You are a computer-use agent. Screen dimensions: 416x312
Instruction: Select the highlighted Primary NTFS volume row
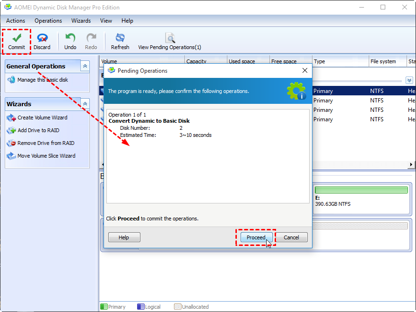click(364, 91)
